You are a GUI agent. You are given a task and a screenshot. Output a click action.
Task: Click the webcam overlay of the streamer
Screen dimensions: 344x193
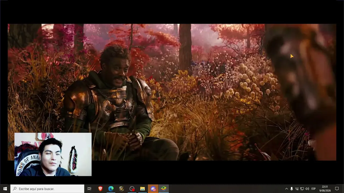click(x=53, y=154)
